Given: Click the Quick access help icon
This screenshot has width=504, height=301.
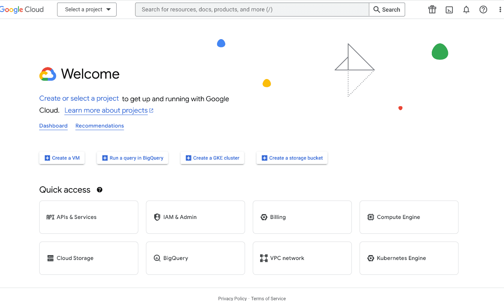Looking at the screenshot, I should (x=100, y=190).
